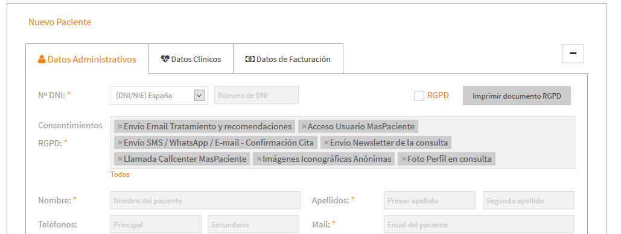Screen dimensions: 621x234
Task: Click the RGPD orange label
Action: [x=438, y=96]
